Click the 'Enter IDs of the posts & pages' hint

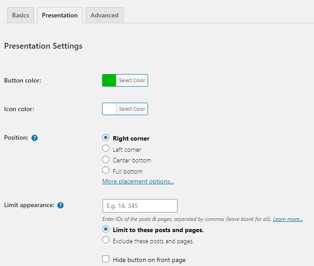click(187, 219)
